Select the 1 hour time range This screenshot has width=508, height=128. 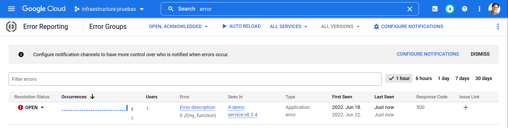[399, 78]
